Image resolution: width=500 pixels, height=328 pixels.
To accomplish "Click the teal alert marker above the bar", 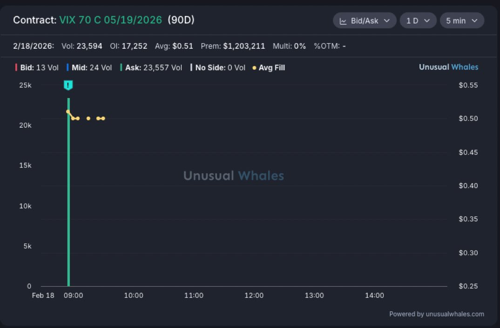I will (x=68, y=85).
